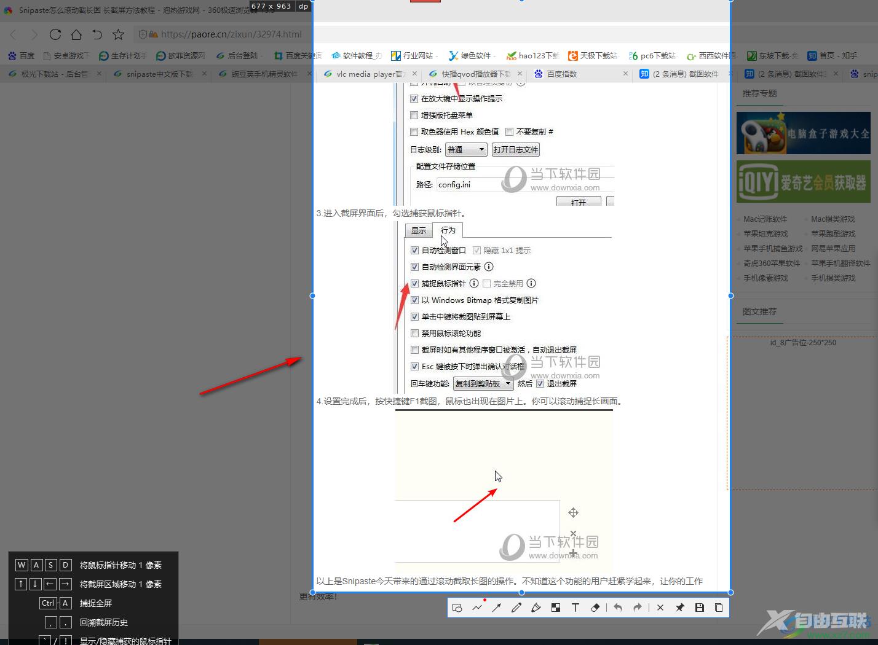The width and height of the screenshot is (878, 645).
Task: Open the 东坡下载 bookmark
Action: [772, 55]
